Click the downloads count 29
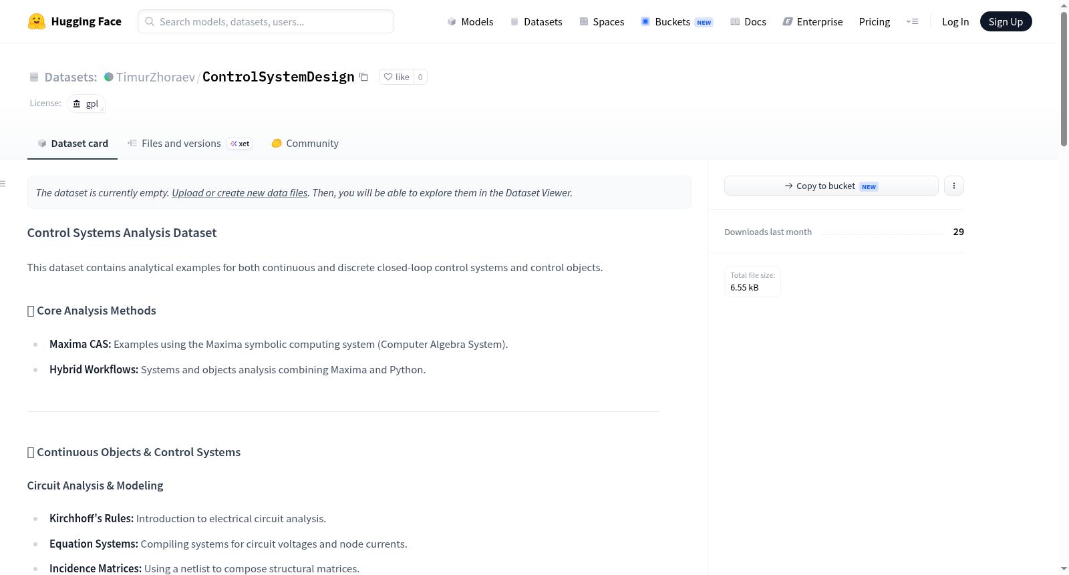Screen dimensions: 1069x575 (x=958, y=232)
